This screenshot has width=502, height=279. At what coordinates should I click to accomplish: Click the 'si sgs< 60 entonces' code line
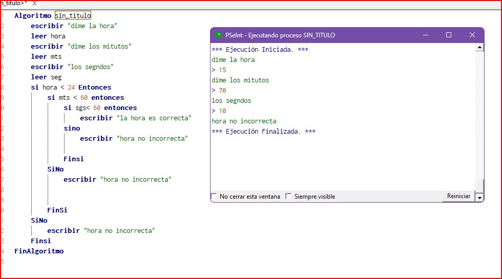click(100, 108)
